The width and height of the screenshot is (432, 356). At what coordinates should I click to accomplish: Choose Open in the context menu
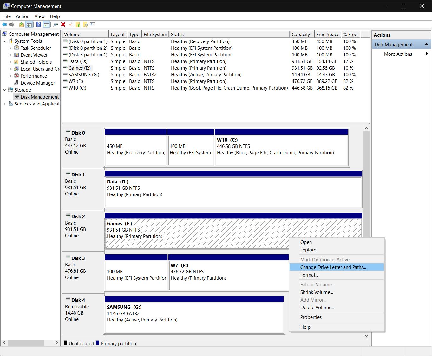click(337, 242)
